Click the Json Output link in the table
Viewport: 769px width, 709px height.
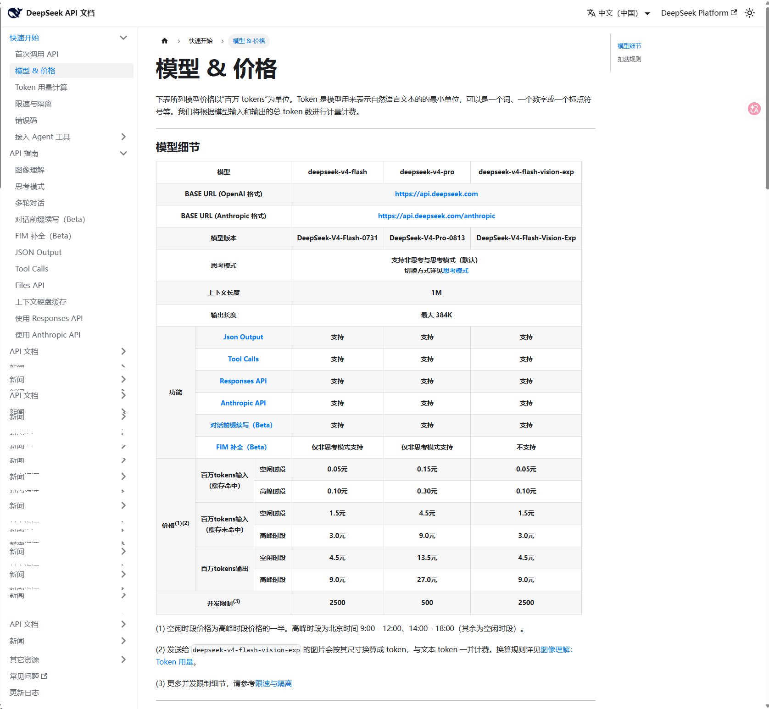243,337
